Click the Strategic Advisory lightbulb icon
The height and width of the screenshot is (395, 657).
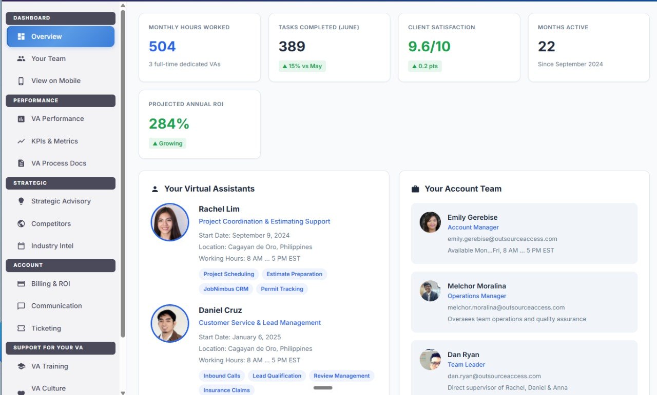[21, 201]
